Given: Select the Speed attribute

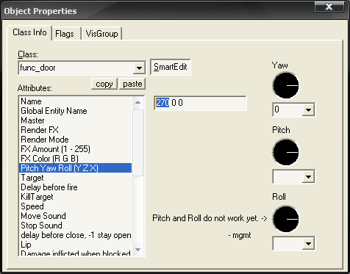Looking at the screenshot, I should tap(76, 206).
